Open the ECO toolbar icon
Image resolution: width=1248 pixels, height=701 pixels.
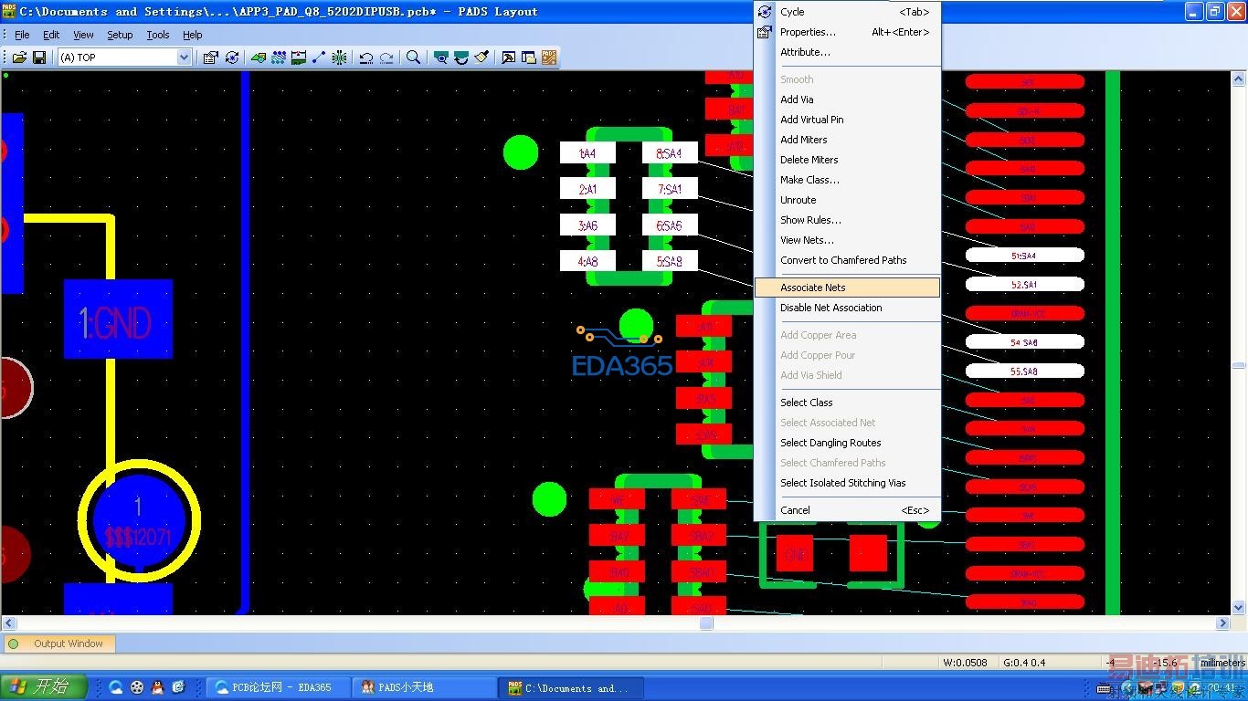(x=319, y=58)
